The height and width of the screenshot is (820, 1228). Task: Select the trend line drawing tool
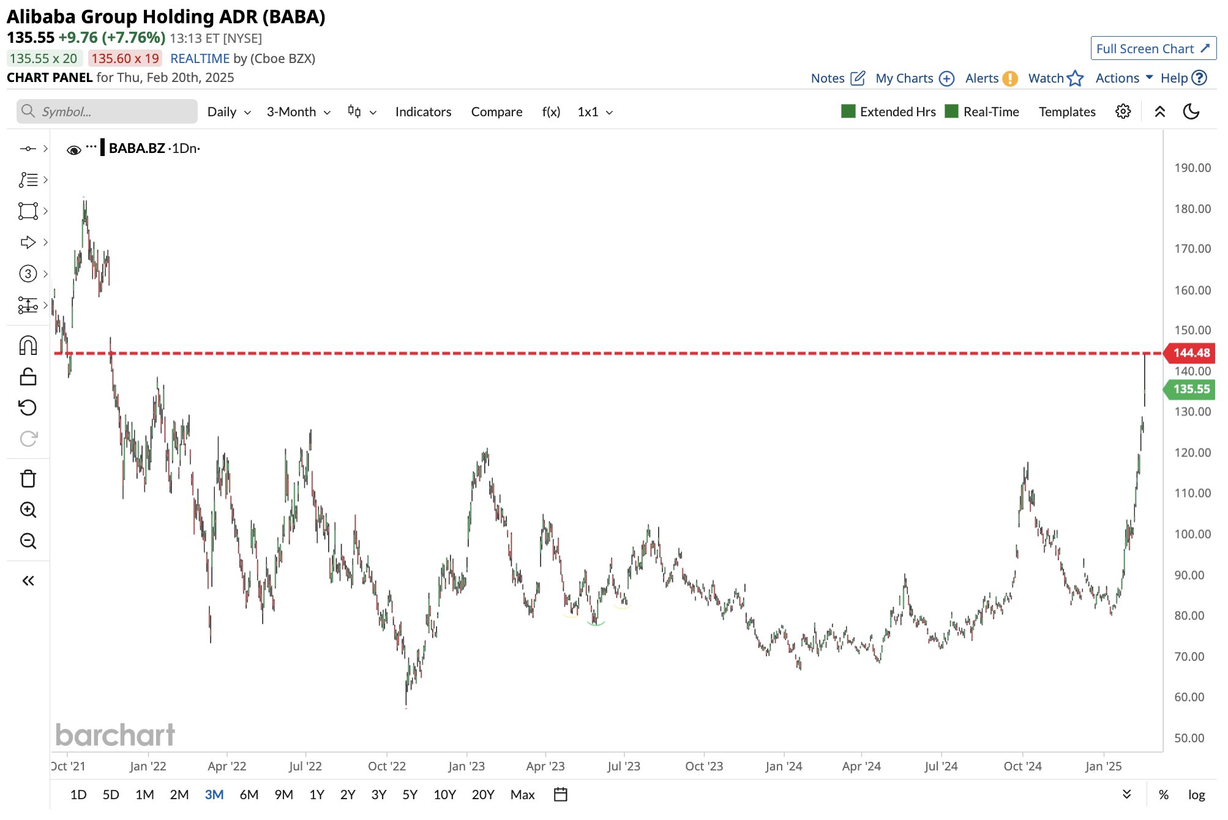tap(28, 149)
